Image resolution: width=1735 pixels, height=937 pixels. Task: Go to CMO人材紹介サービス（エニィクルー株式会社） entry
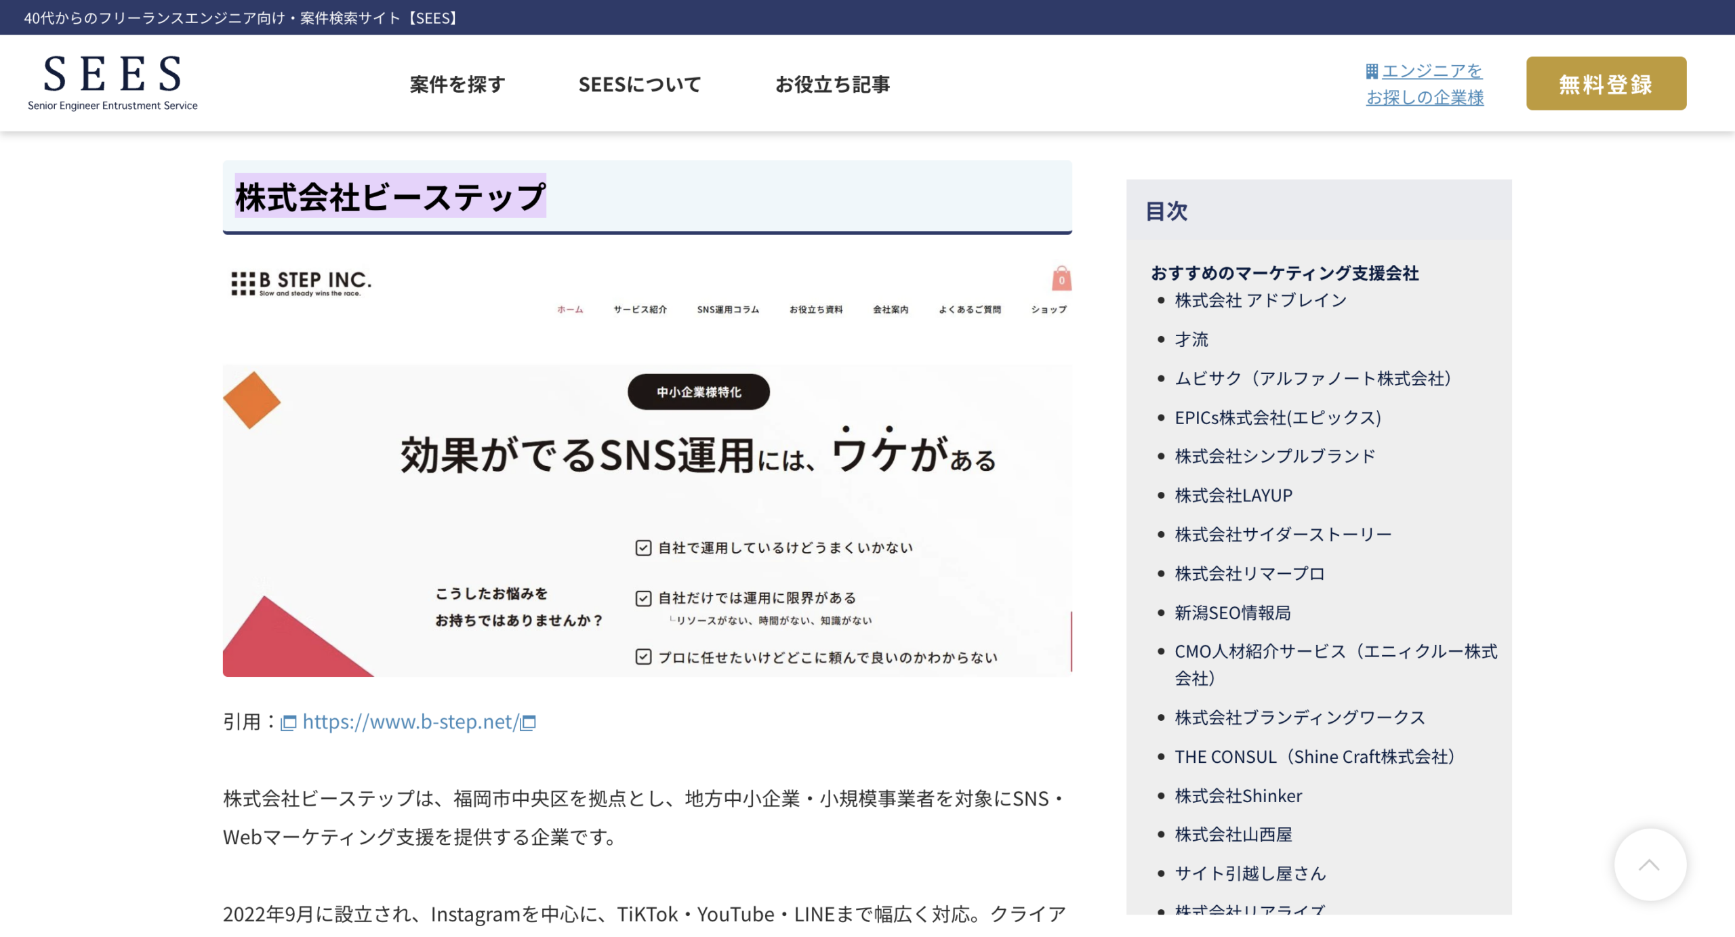tap(1336, 665)
